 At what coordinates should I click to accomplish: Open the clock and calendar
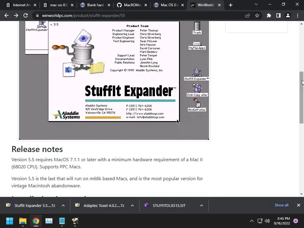point(282,221)
